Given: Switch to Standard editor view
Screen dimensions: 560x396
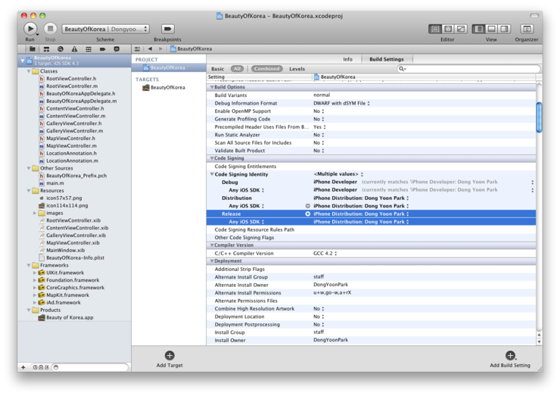Looking at the screenshot, I should [x=435, y=29].
